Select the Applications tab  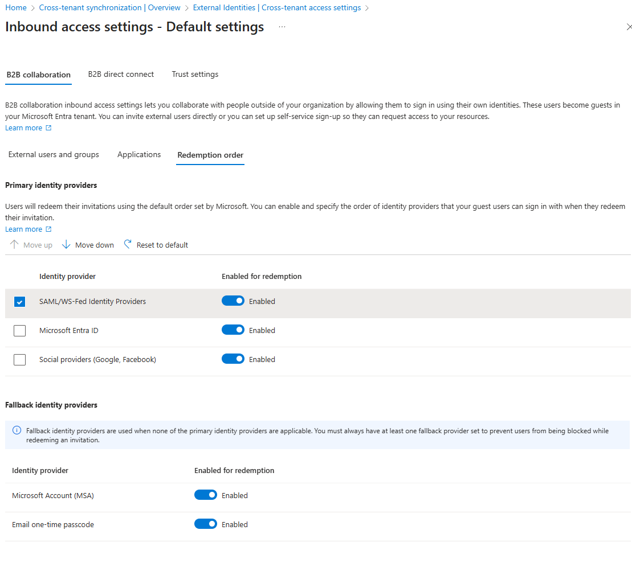138,154
